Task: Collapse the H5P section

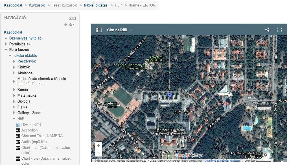Action: coord(14,119)
